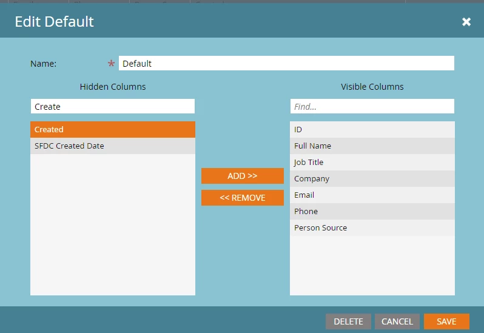Select Phone visible column
The height and width of the screenshot is (333, 484).
[x=372, y=211]
